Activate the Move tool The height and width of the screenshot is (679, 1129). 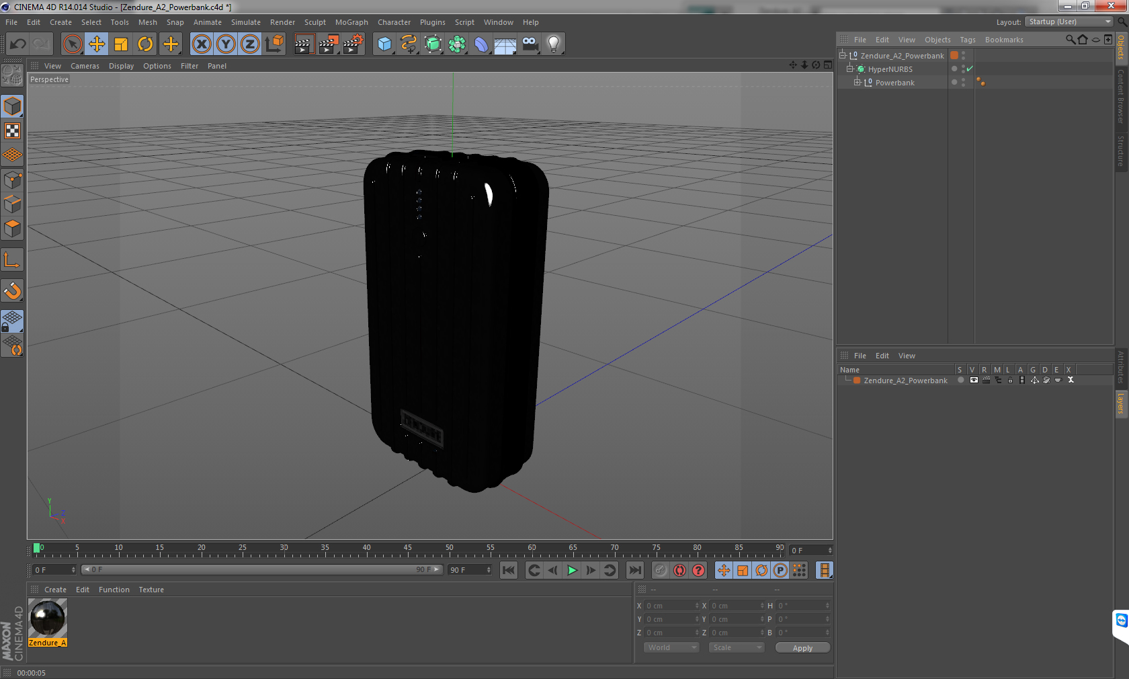coord(97,44)
